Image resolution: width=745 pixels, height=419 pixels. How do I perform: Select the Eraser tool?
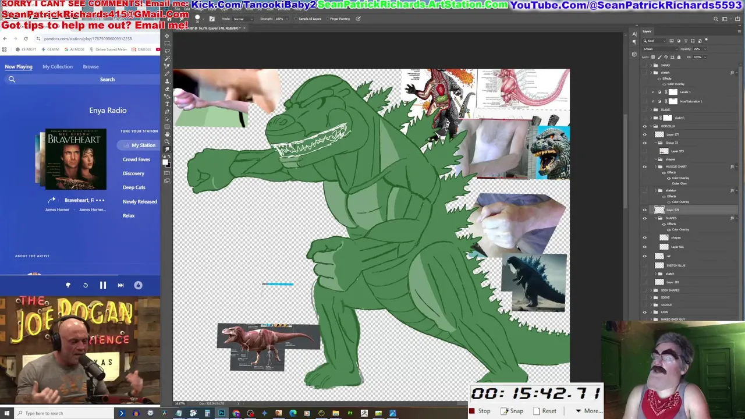167,89
